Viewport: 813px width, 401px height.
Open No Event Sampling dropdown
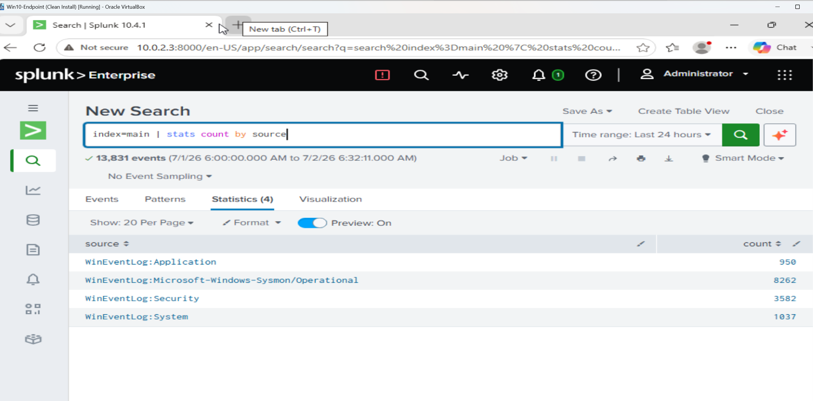pos(160,176)
